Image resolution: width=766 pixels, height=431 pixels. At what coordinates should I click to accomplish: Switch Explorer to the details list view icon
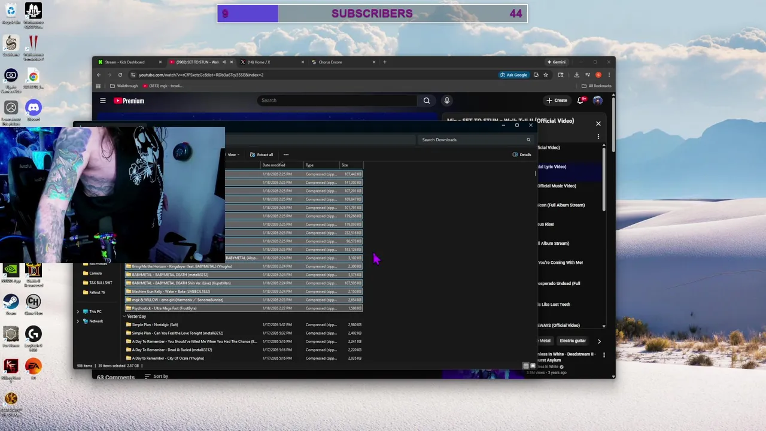point(525,366)
